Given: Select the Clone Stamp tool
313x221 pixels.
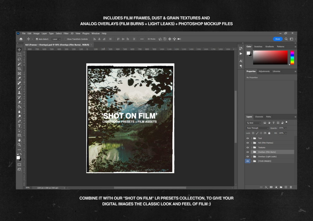Looking at the screenshot, I should click(x=19, y=92).
